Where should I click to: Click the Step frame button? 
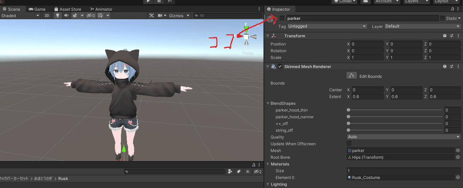[170, 2]
